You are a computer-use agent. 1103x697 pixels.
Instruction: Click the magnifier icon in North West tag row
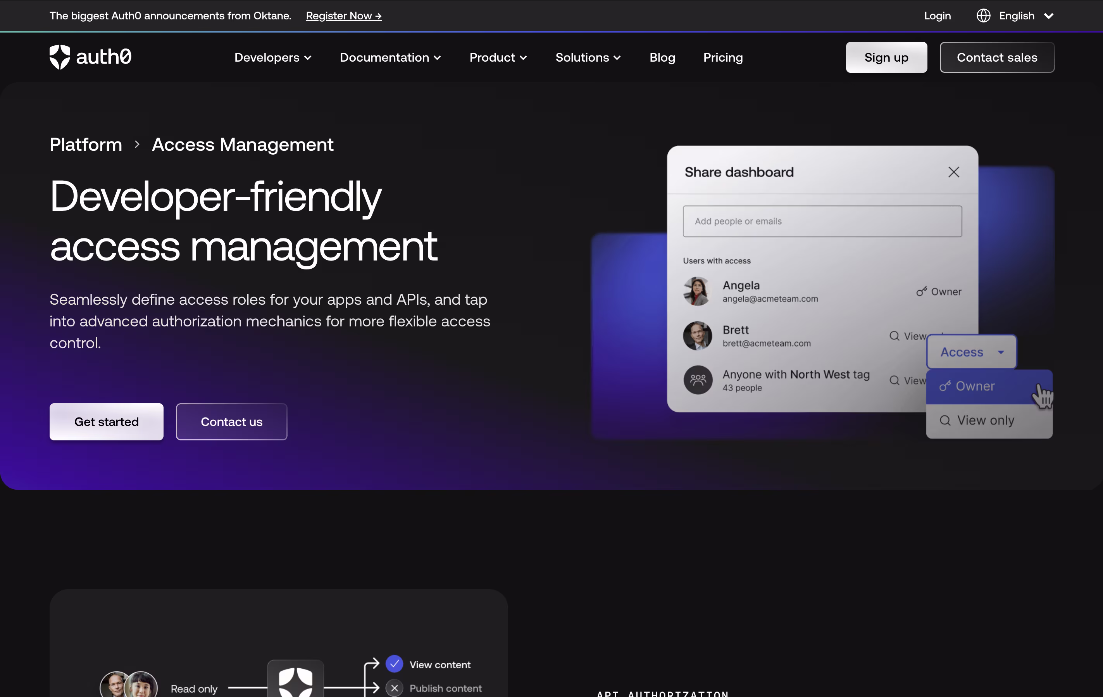[x=894, y=380]
